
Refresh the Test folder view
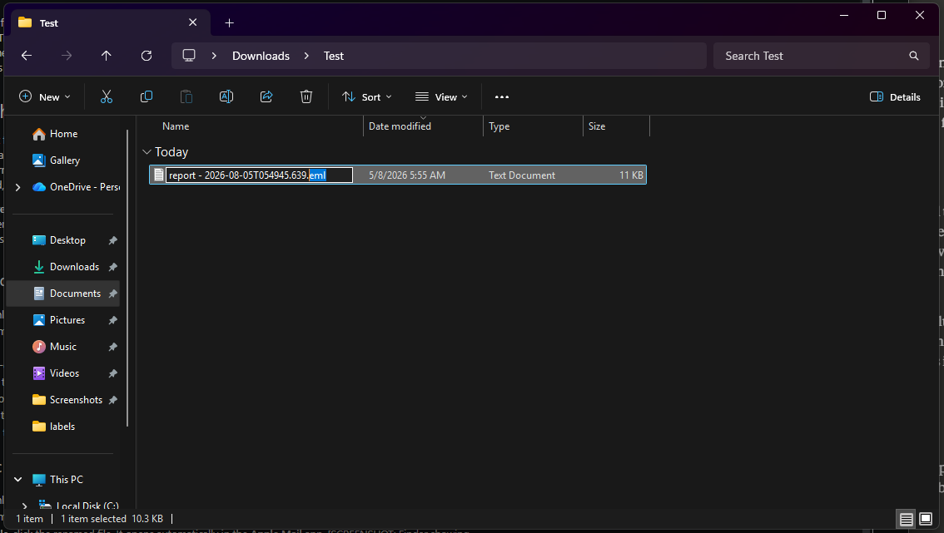(147, 56)
